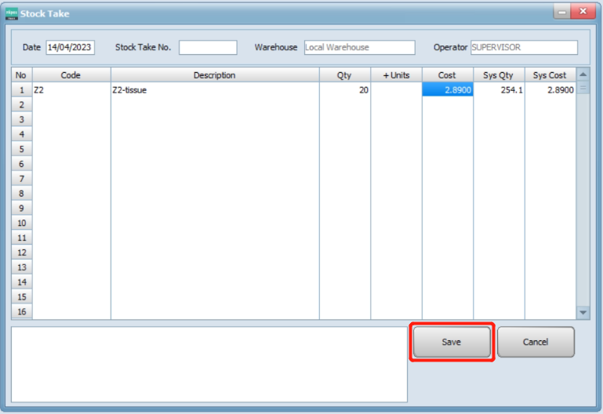Image resolution: width=603 pixels, height=414 pixels.
Task: Close the Stock Take window
Action: coord(582,12)
